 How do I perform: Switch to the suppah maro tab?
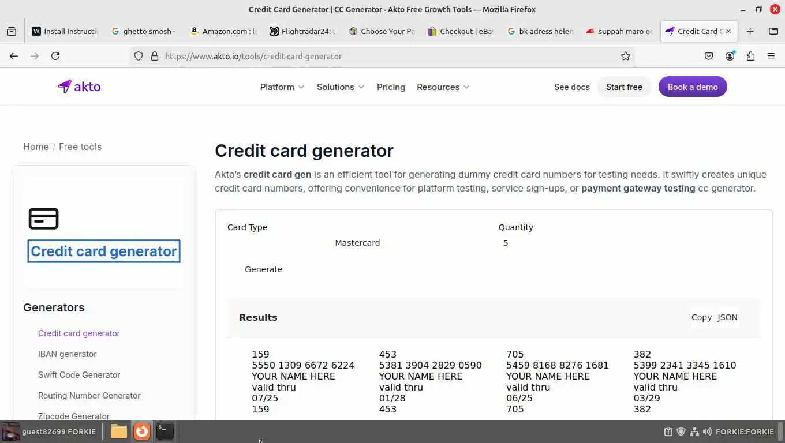[x=619, y=31]
